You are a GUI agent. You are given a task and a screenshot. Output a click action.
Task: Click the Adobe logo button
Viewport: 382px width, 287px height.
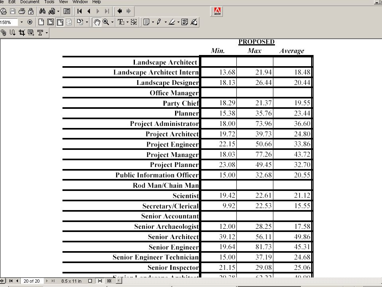217,11
